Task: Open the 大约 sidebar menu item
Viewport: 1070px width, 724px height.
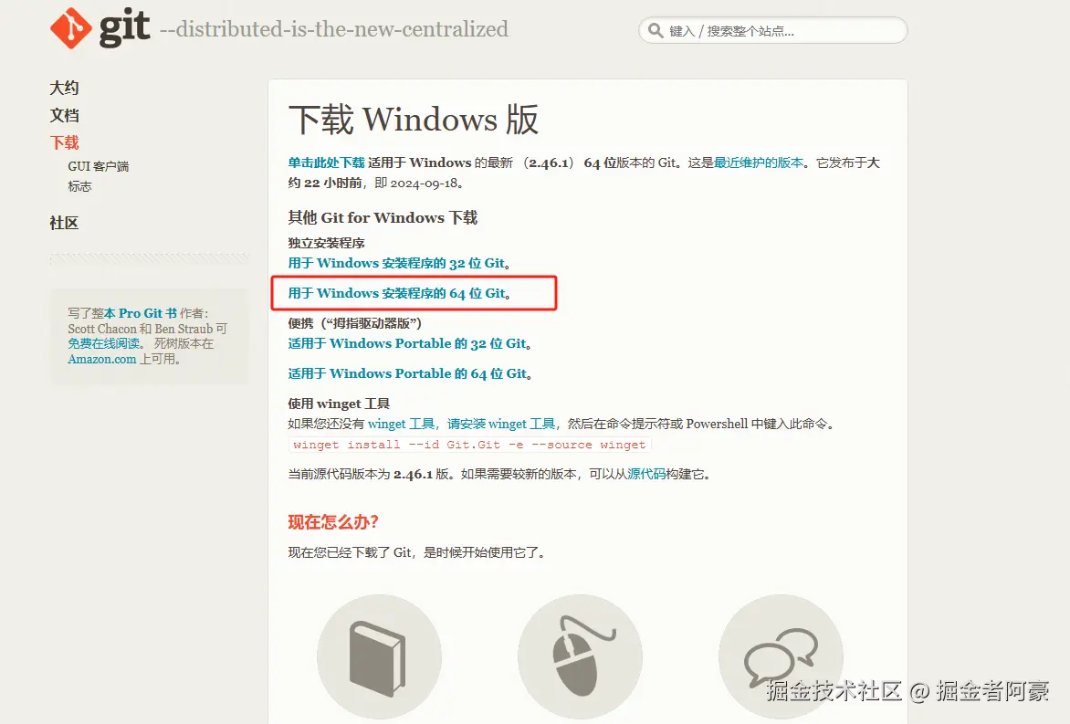Action: (x=64, y=88)
